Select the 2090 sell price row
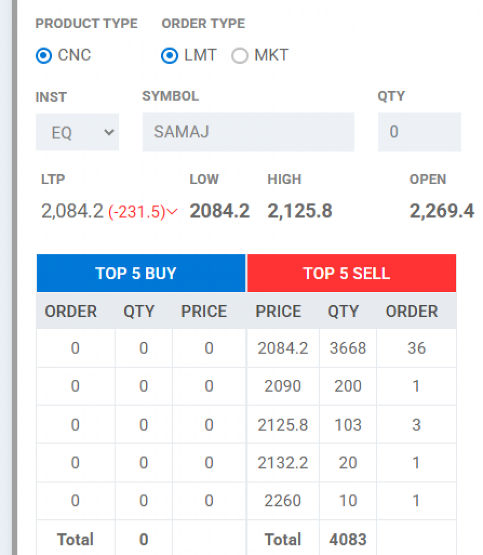 pos(283,386)
